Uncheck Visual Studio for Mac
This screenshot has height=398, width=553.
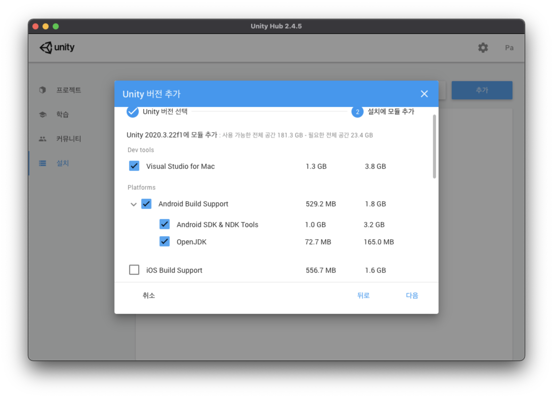134,166
